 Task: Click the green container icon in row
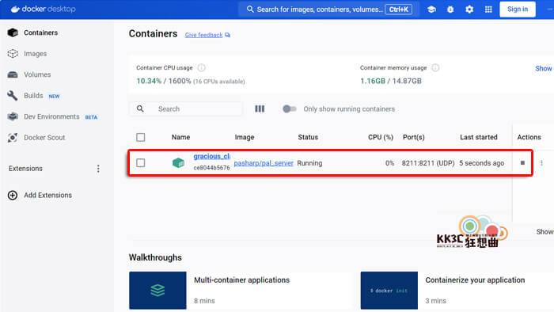[x=178, y=163]
